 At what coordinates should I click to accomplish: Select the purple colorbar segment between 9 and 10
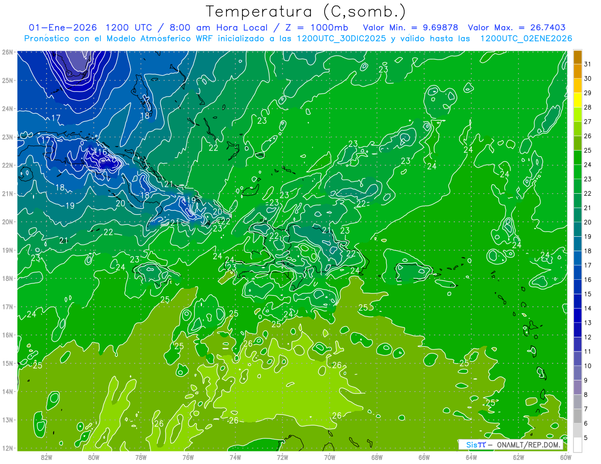(577, 373)
